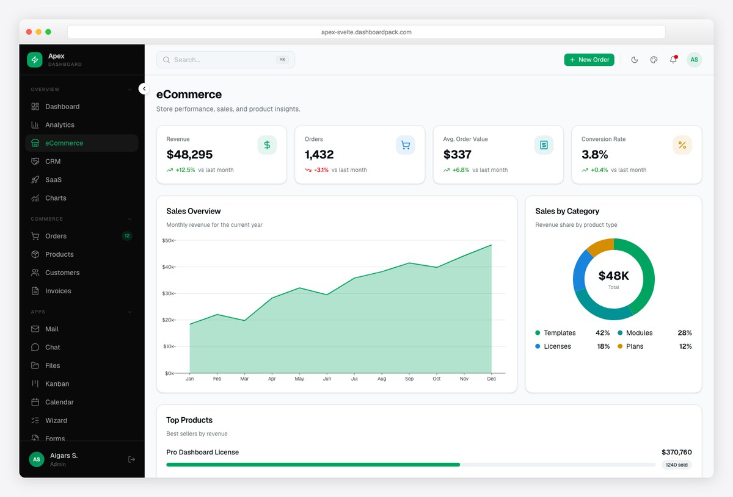Viewport: 733px width, 497px height.
Task: Open the AS avatar menu in header
Action: tap(694, 60)
